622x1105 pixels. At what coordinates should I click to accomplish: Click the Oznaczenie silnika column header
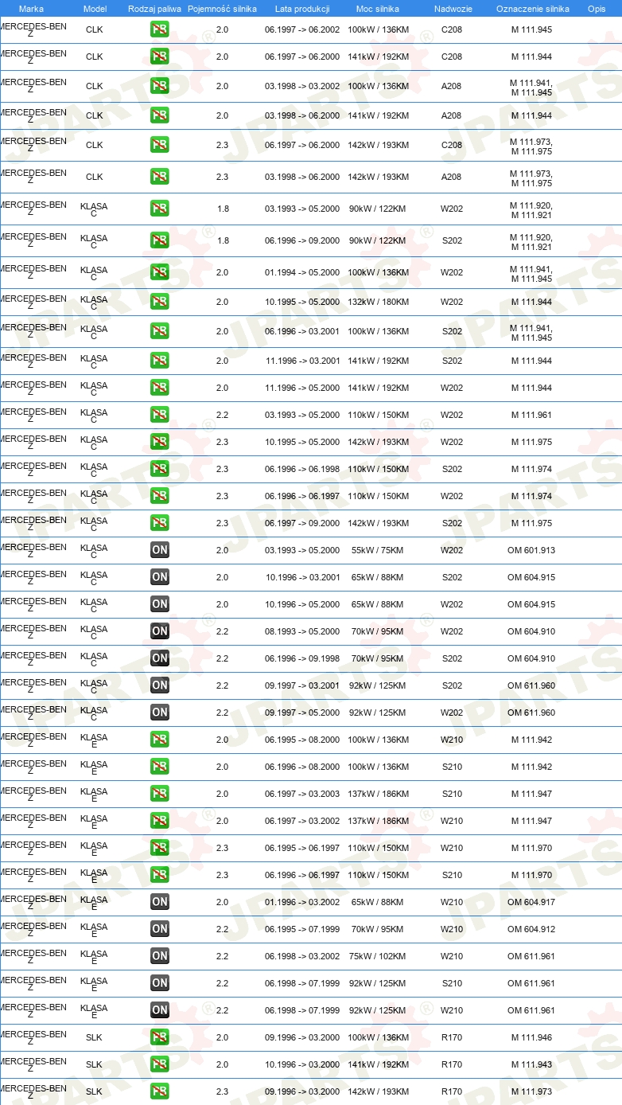pos(532,9)
